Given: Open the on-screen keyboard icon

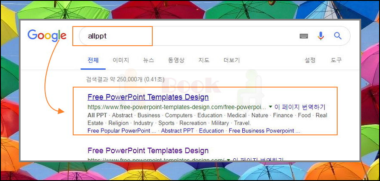Looking at the screenshot, I should (304, 36).
